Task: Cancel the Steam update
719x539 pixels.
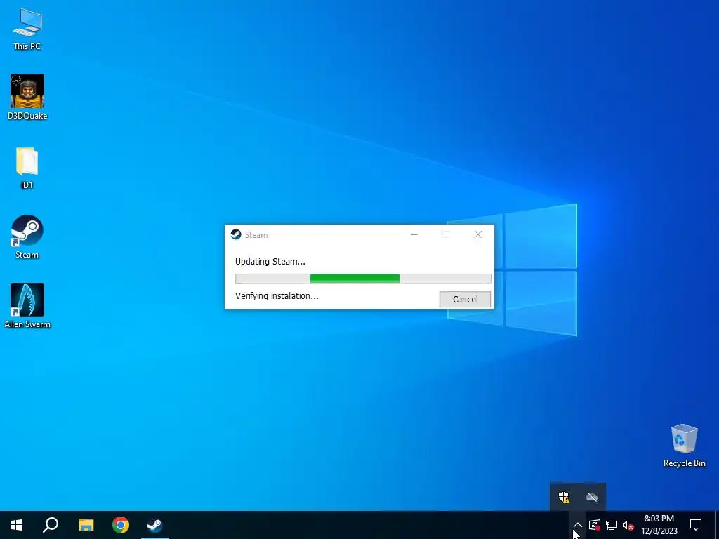Action: coord(465,299)
